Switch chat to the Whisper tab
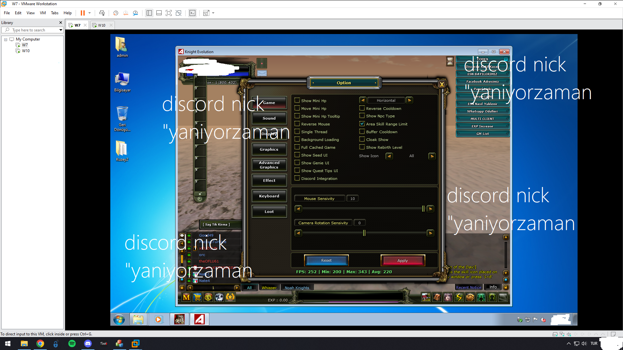This screenshot has height=350, width=623. tap(269, 287)
